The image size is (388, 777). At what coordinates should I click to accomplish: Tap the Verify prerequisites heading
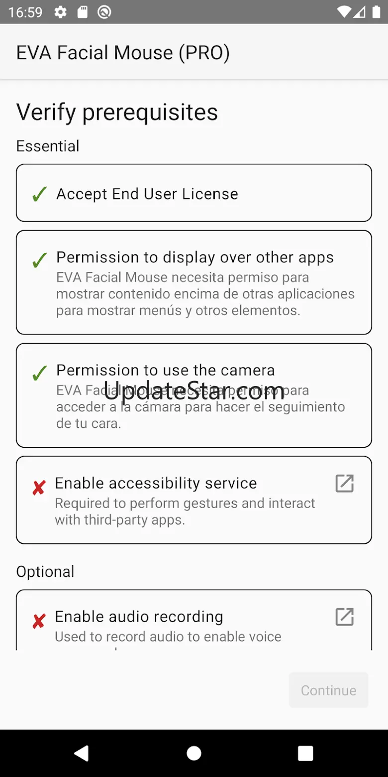point(117,112)
